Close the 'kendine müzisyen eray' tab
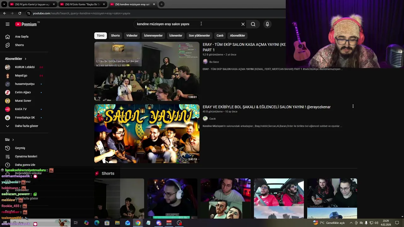The image size is (404, 227). [154, 4]
